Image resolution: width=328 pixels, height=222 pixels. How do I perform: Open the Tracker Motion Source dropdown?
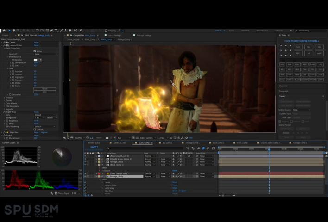click(x=301, y=110)
